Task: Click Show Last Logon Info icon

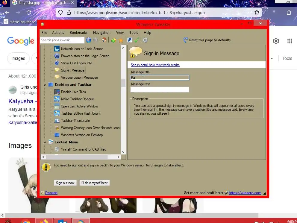Action: [x=57, y=63]
